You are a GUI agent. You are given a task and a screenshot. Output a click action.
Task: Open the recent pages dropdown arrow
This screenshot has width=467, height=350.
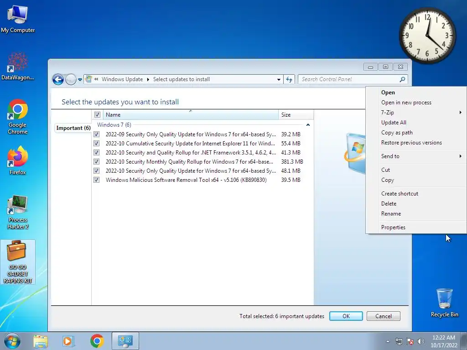(x=80, y=79)
